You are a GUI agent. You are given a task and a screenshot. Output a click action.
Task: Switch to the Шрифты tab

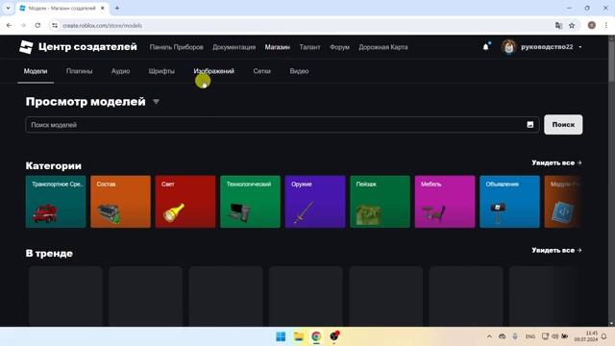click(x=161, y=71)
